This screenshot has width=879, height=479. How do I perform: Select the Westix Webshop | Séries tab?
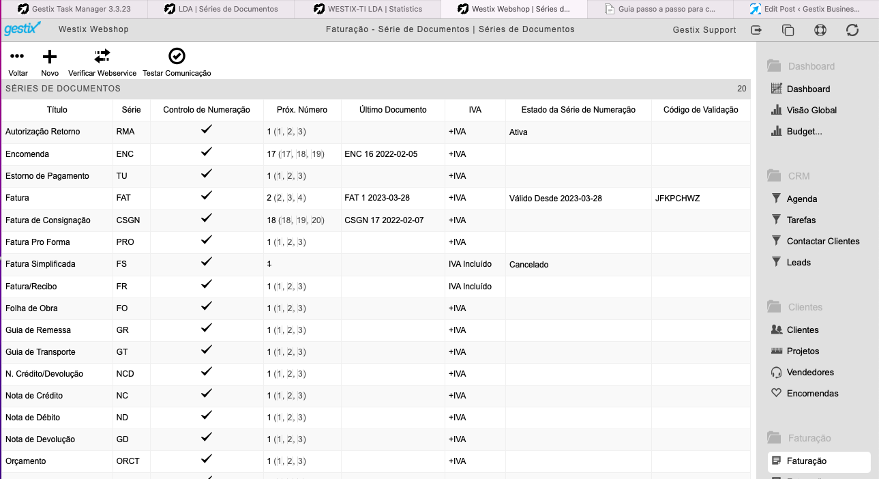513,9
